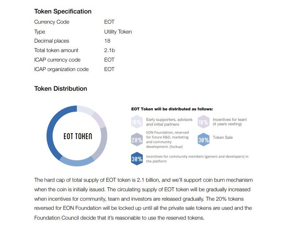Click the ICAP currency code label
Image resolution: width=296 pixels, height=228 pixels.
point(57,60)
